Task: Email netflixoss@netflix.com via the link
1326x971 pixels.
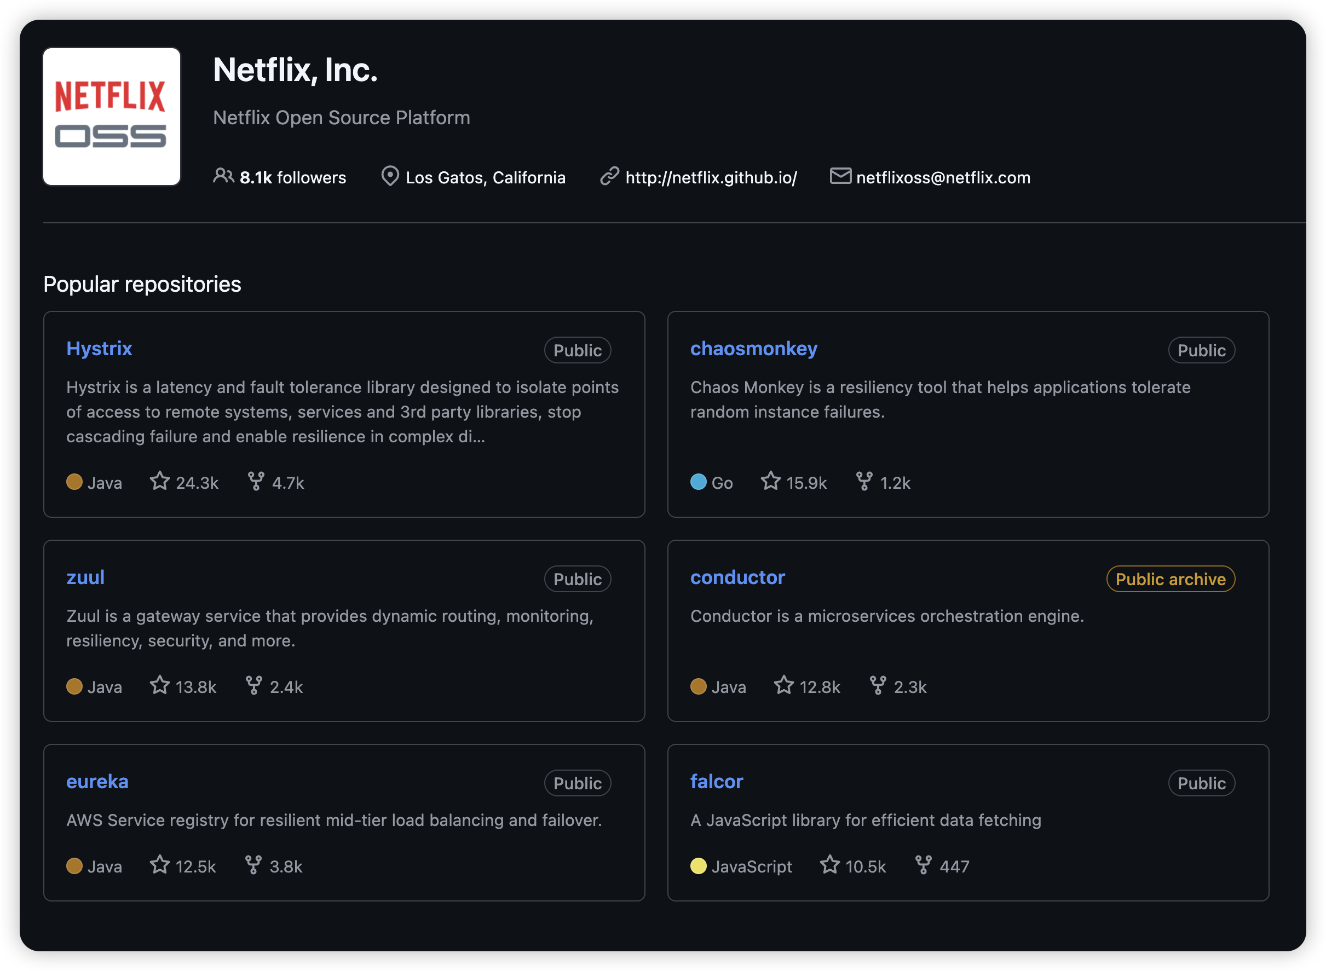Action: tap(943, 176)
